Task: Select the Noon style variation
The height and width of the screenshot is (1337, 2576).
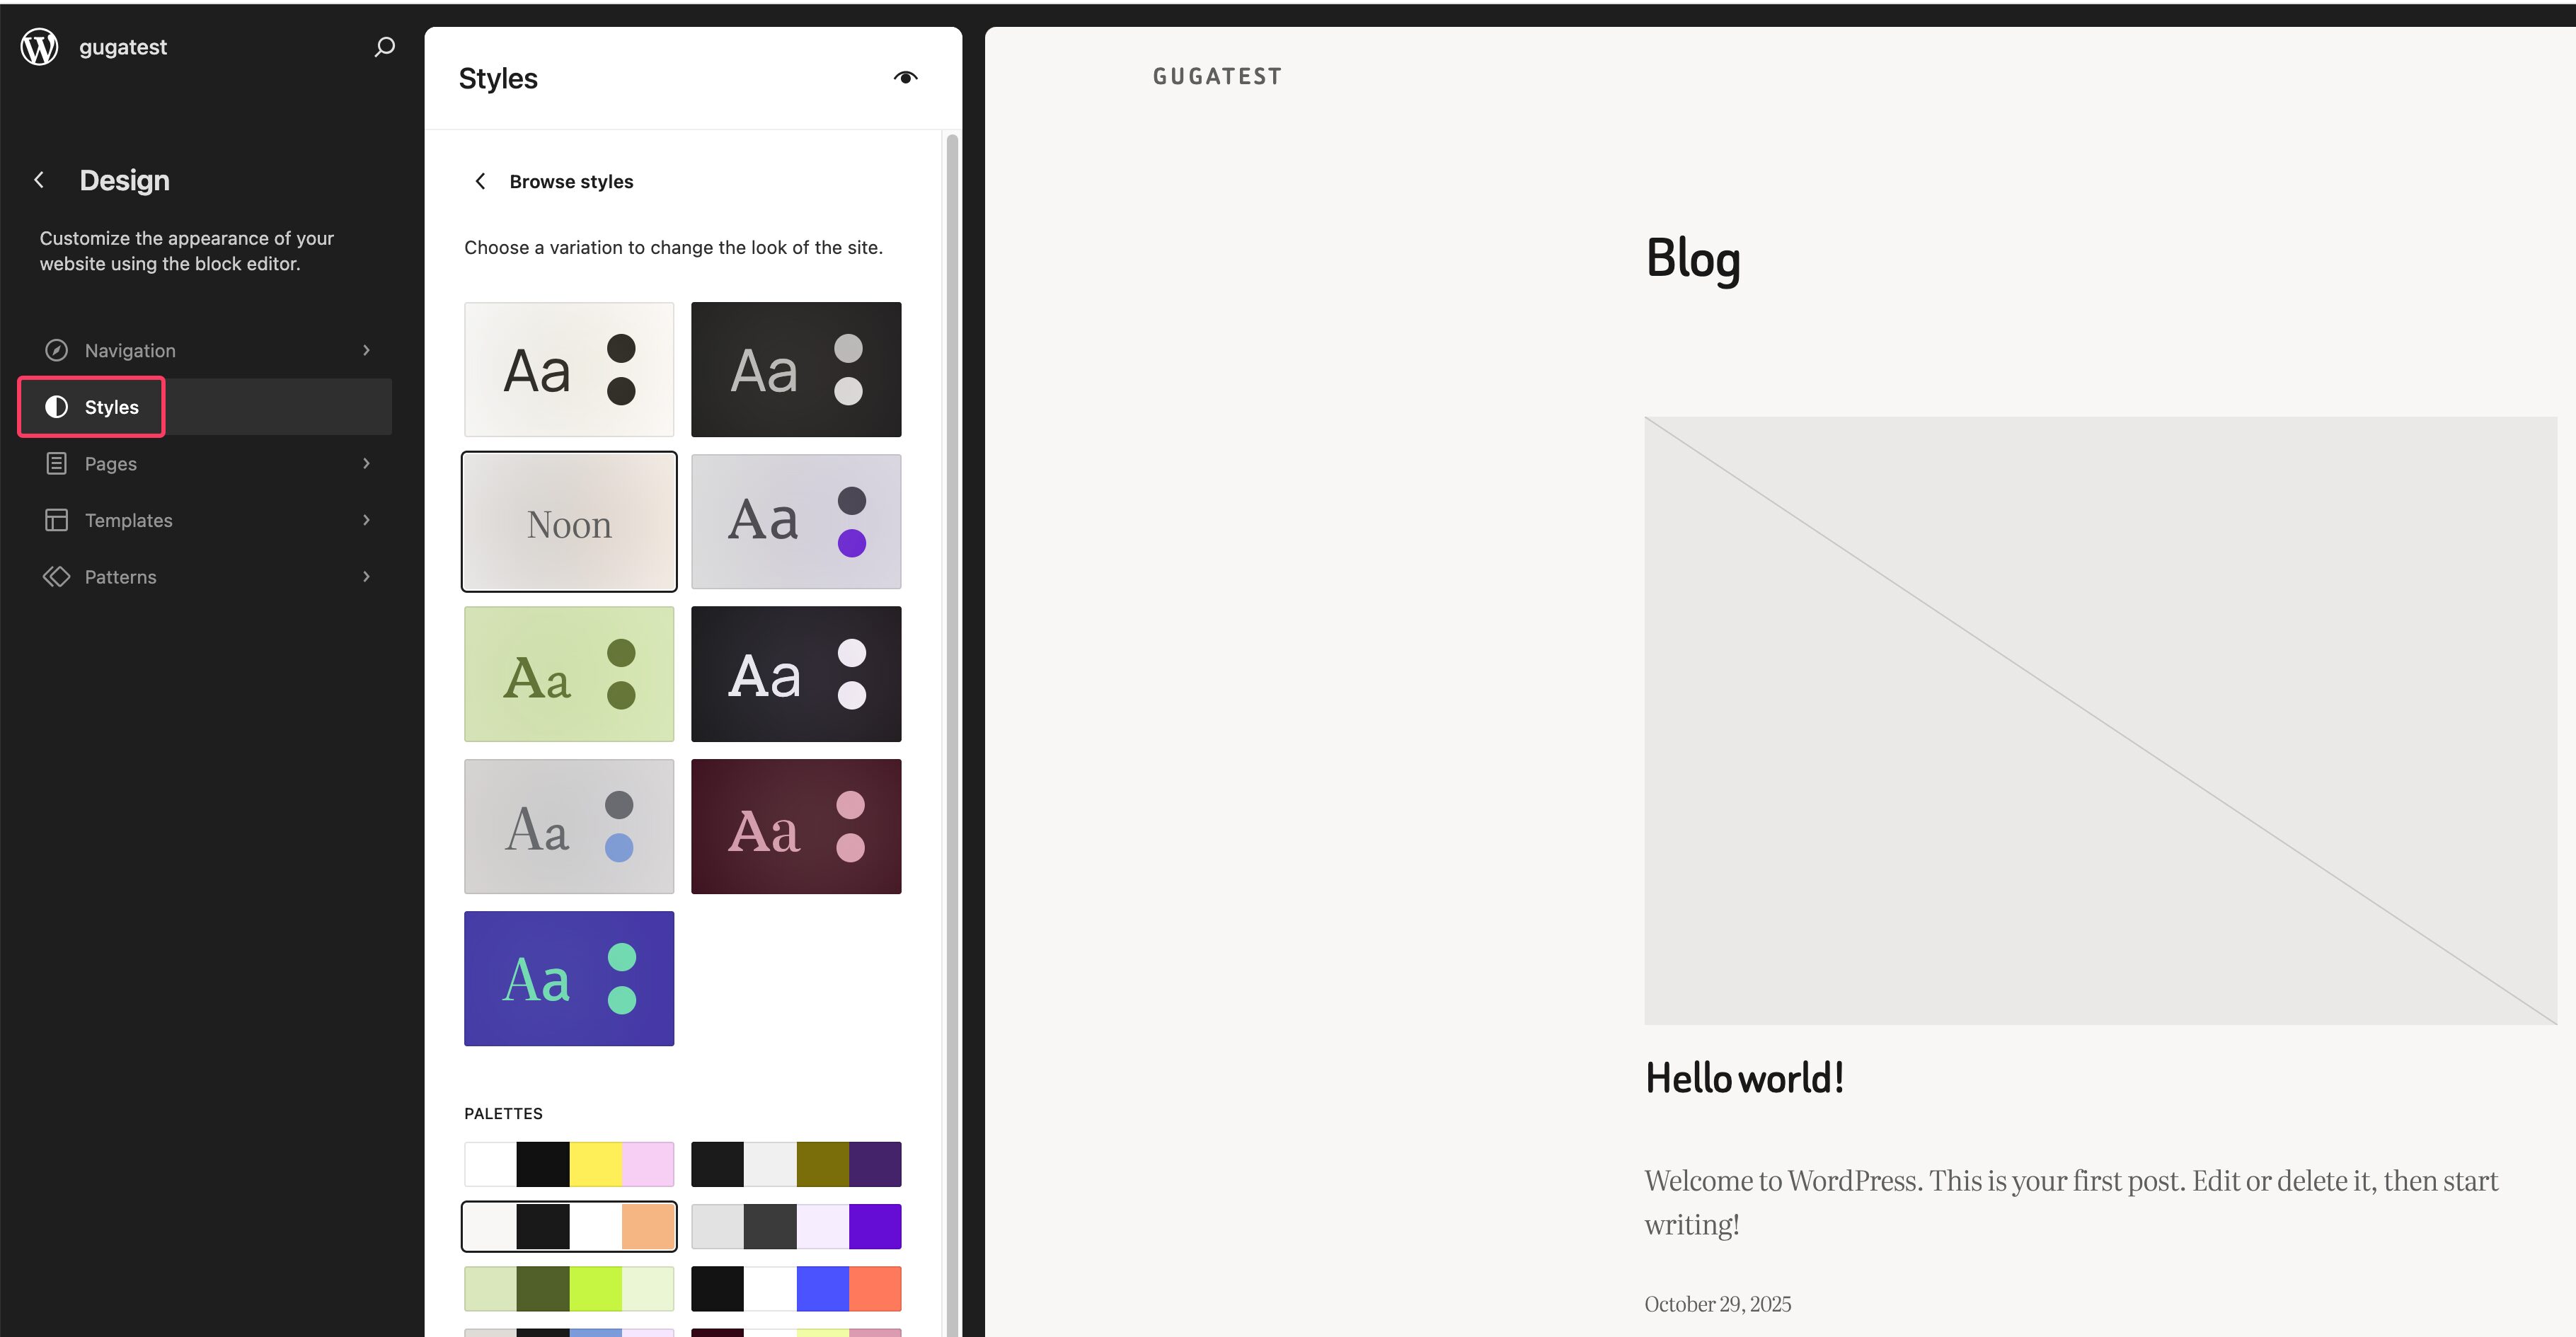Action: tap(569, 521)
